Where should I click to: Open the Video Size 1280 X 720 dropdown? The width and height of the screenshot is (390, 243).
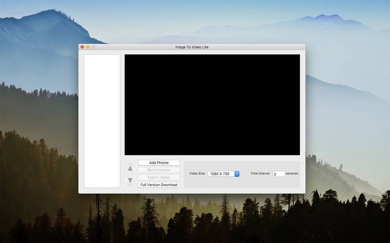[224, 174]
